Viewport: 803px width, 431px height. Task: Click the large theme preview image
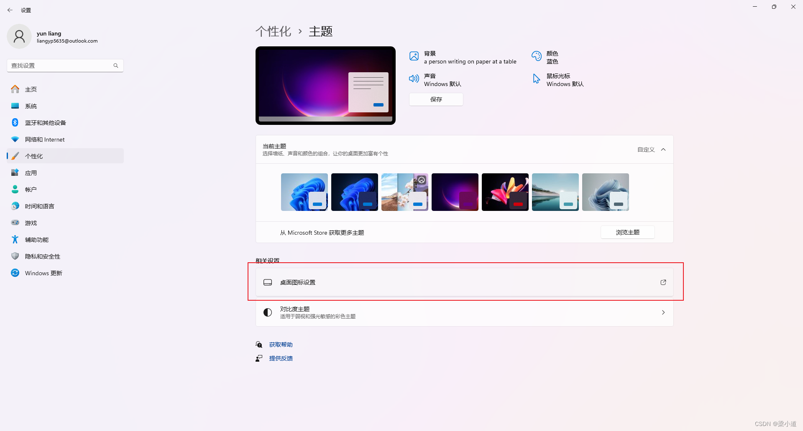325,86
